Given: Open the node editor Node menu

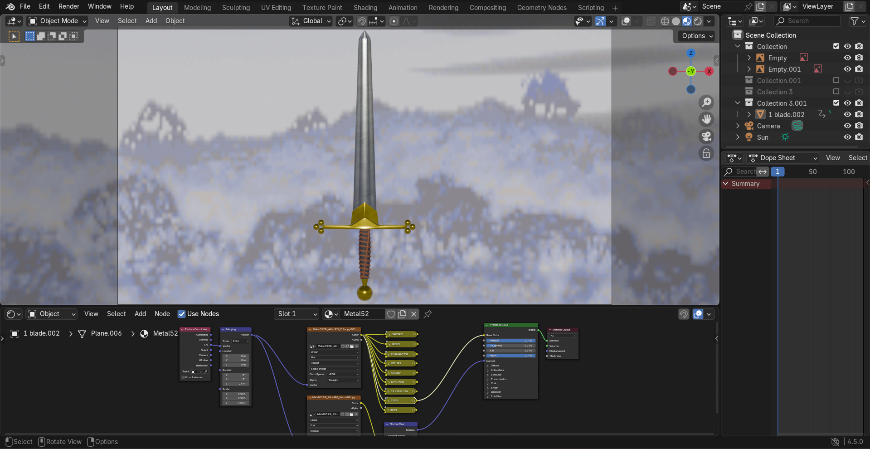Looking at the screenshot, I should [x=162, y=314].
